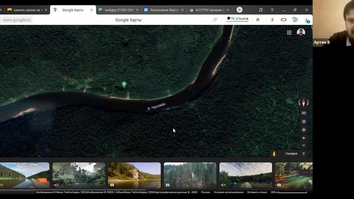Click the Google Карты page title in address bar
The image size is (354, 199).
[x=128, y=20]
